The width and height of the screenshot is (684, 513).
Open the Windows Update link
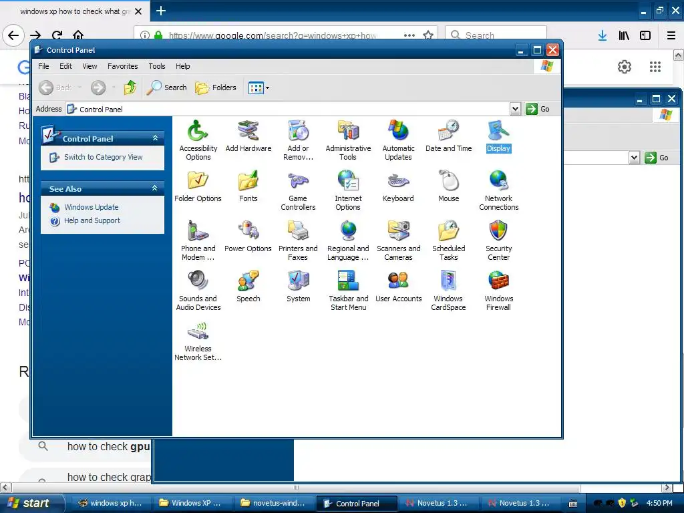[91, 207]
